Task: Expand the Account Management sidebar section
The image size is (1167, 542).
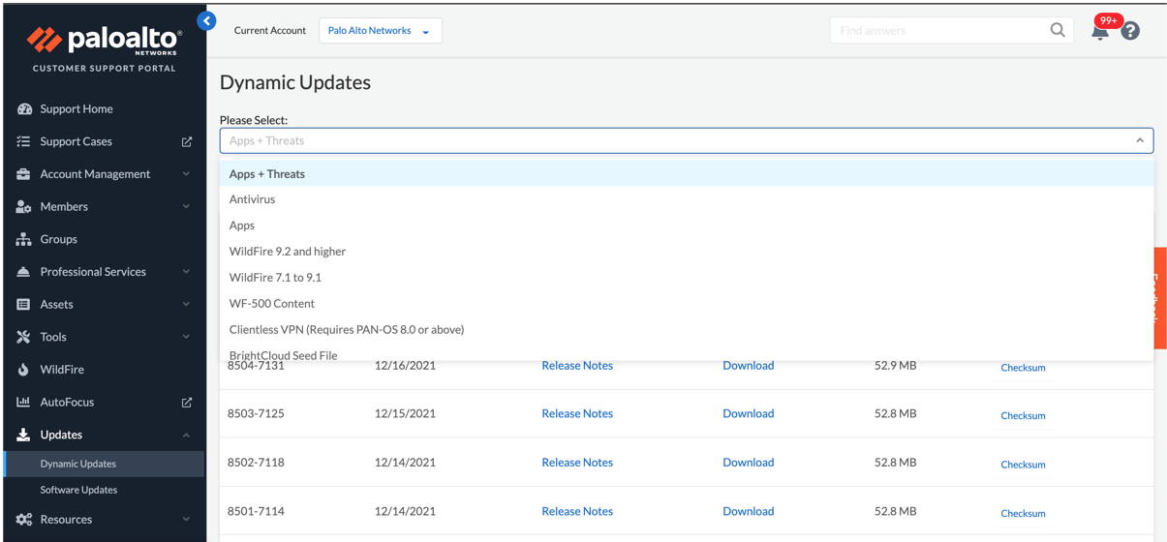Action: [186, 174]
